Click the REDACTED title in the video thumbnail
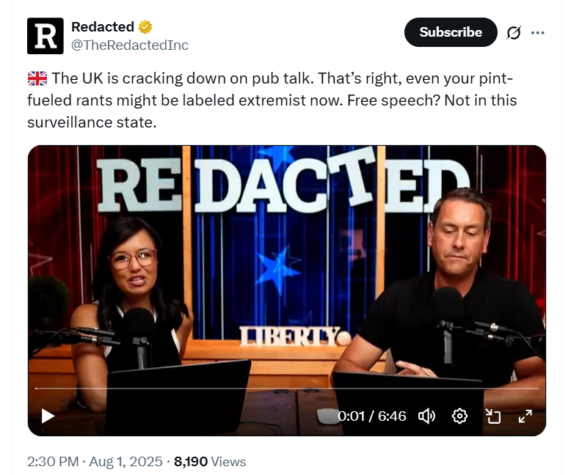Image resolution: width=571 pixels, height=475 pixels. pyautogui.click(x=283, y=182)
